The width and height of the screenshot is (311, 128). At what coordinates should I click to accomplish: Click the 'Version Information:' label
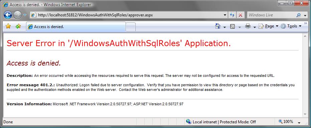(x=29, y=104)
